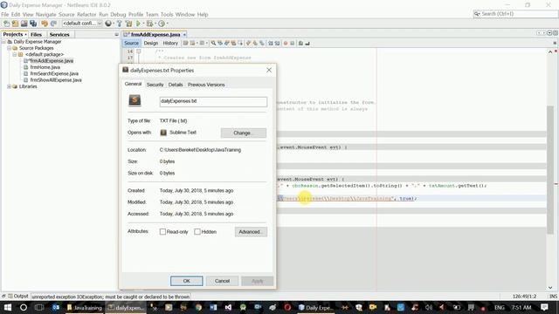This screenshot has height=314, width=559.
Task: Switch to the Files panel tab
Action: (36, 35)
